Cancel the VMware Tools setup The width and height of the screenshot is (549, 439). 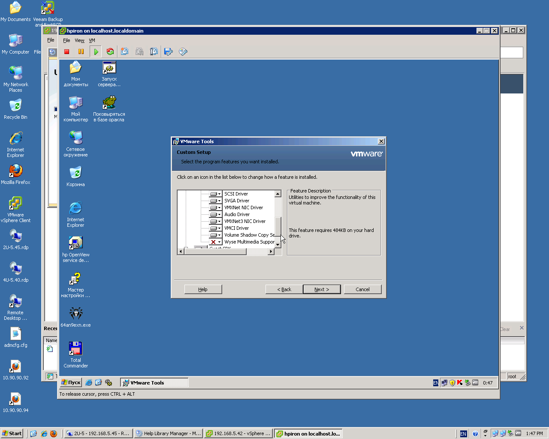(x=362, y=289)
